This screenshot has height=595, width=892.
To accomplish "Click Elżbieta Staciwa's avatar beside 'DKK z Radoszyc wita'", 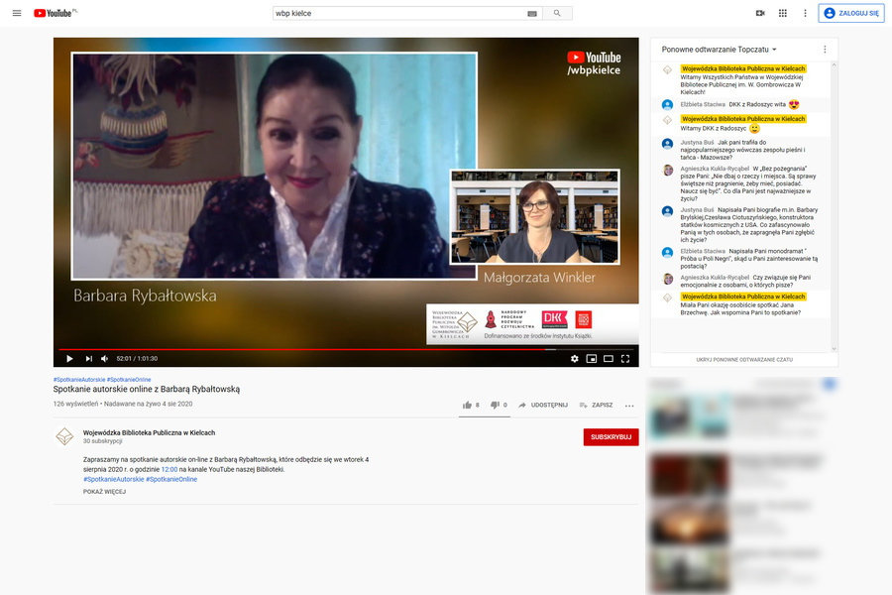I will (668, 105).
